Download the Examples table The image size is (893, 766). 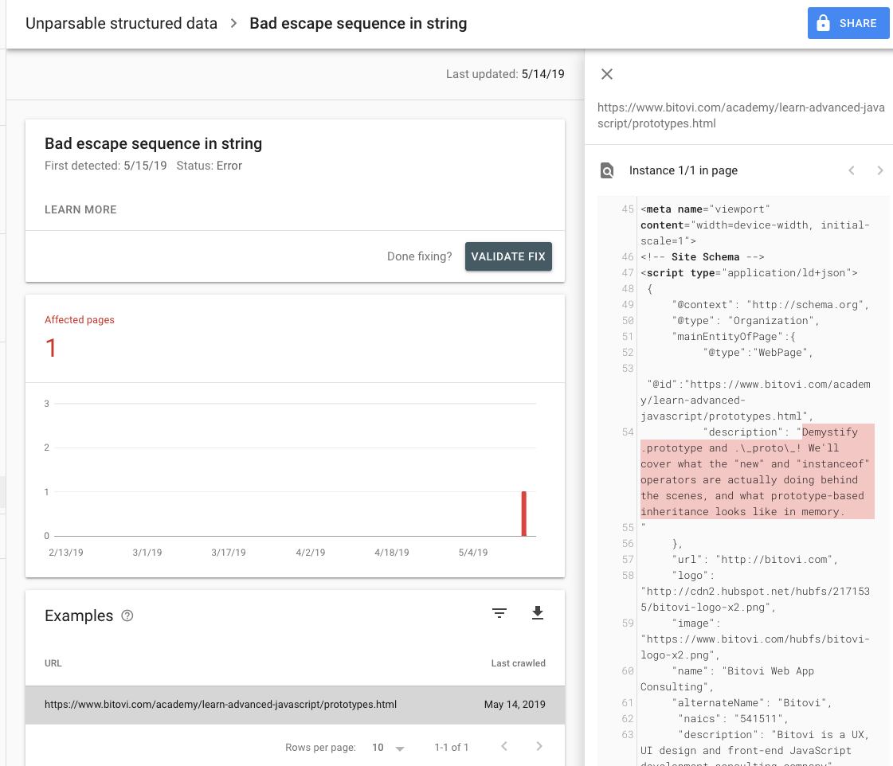pos(538,613)
